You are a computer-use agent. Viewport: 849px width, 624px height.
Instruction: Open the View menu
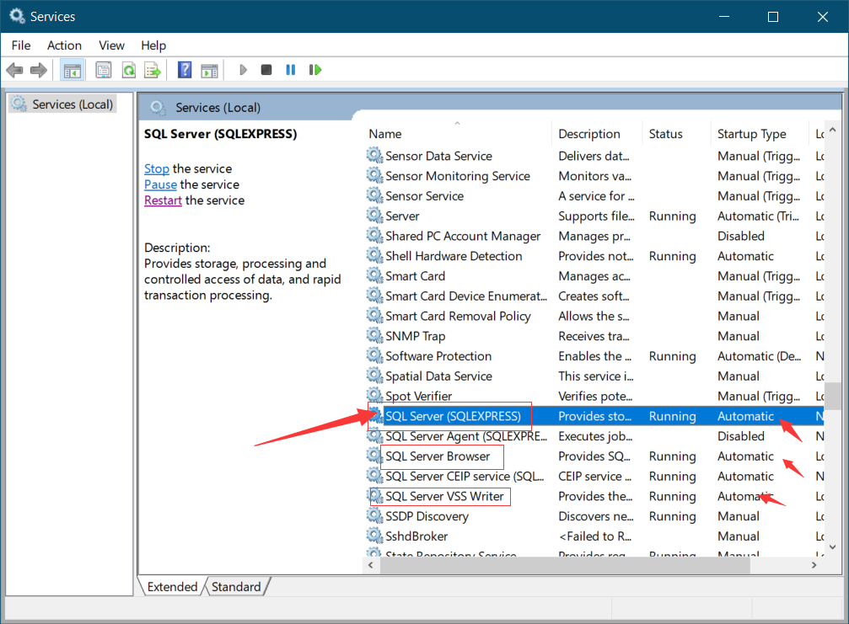(110, 45)
